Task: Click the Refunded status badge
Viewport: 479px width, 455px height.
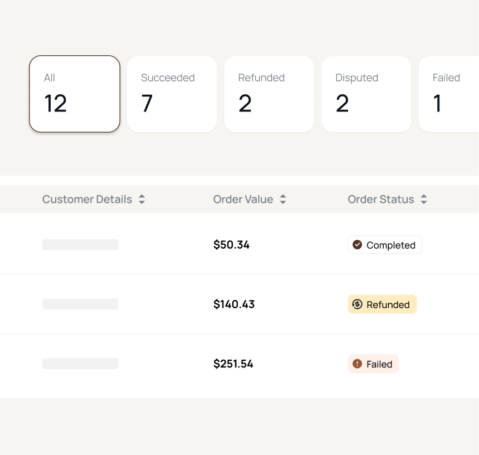Action: [382, 304]
